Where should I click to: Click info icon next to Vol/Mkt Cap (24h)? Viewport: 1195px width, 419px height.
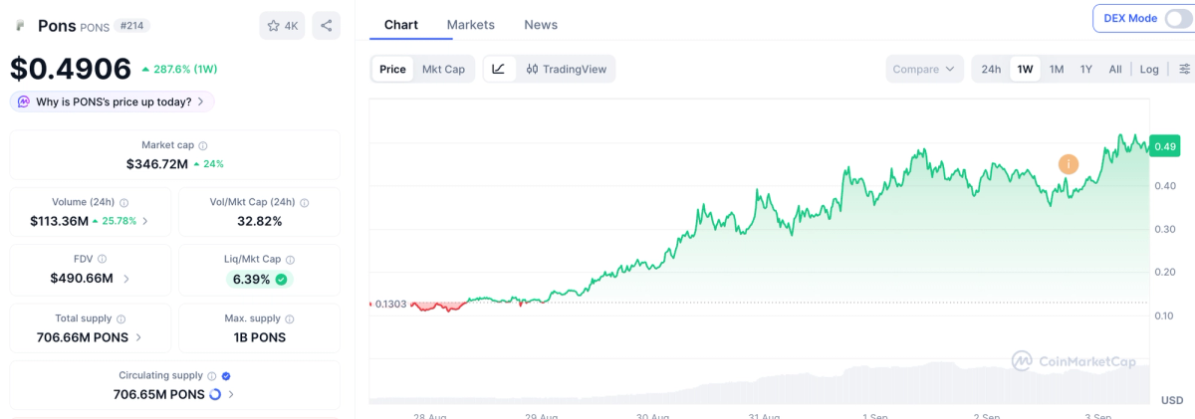tap(304, 202)
